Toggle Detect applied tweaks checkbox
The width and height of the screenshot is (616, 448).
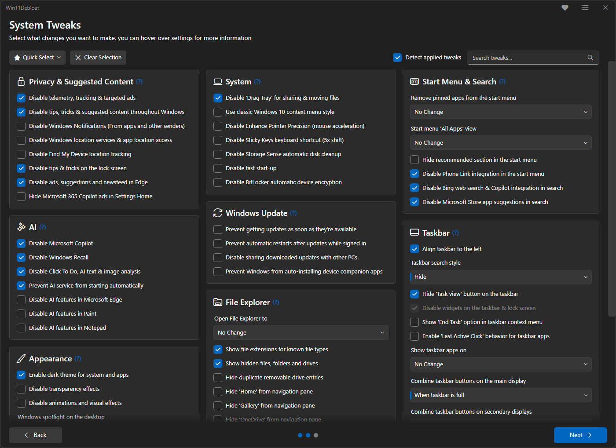pos(397,58)
